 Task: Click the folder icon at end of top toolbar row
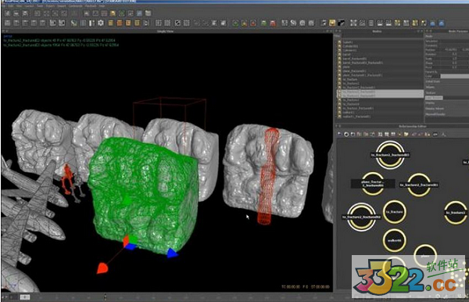[x=148, y=13]
